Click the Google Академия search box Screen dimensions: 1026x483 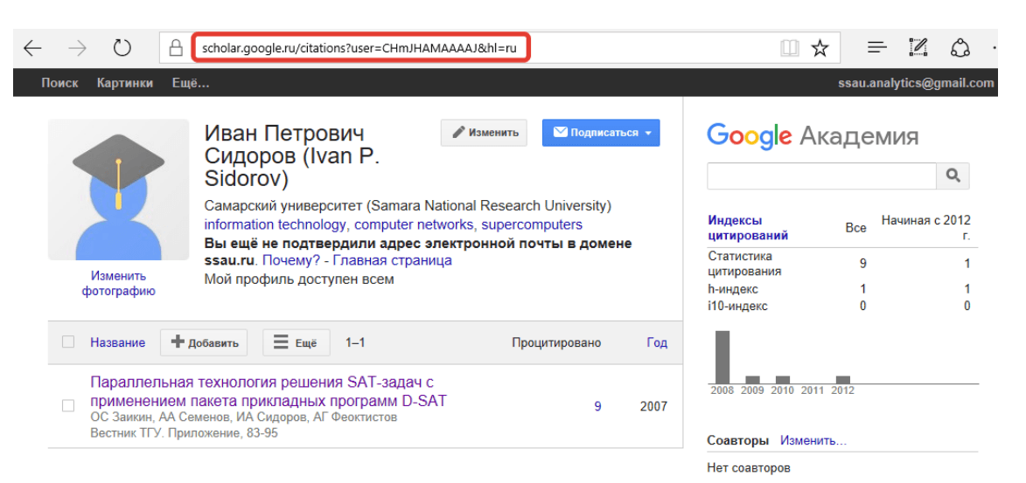coord(822,176)
